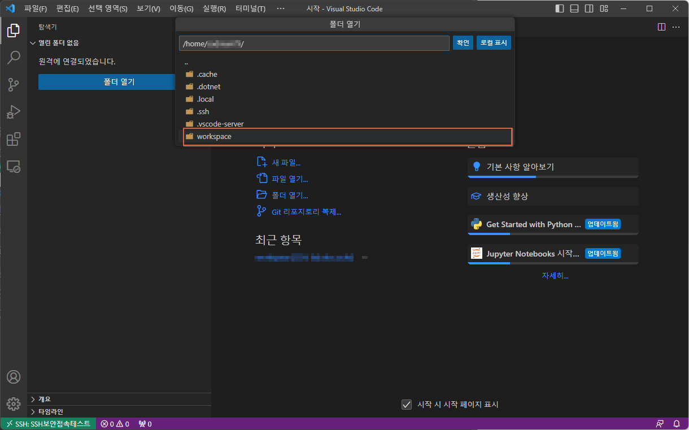Open the Extensions view
Image resolution: width=689 pixels, height=430 pixels.
[14, 139]
